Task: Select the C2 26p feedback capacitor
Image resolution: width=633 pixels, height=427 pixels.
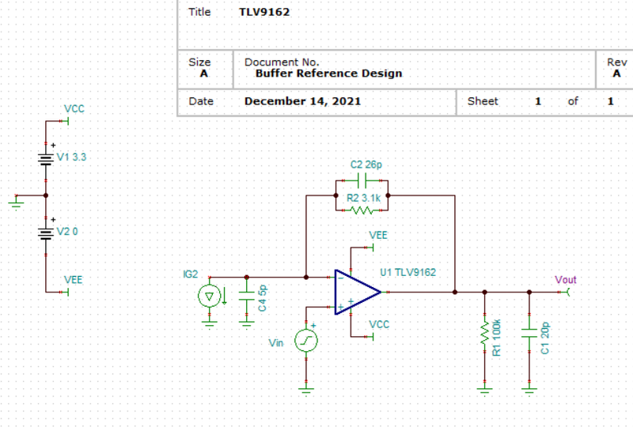Action: (362, 180)
